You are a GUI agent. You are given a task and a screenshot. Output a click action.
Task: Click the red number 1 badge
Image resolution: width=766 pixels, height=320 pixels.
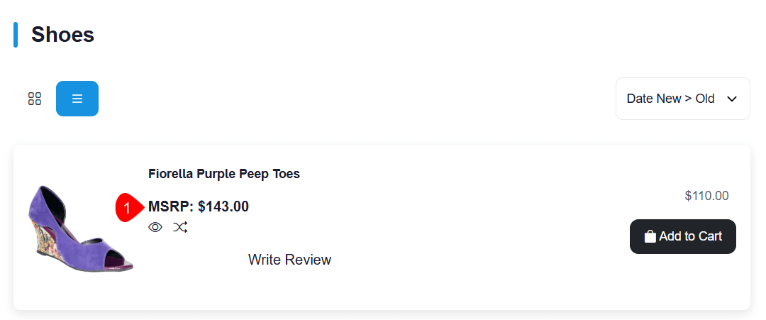click(x=128, y=208)
